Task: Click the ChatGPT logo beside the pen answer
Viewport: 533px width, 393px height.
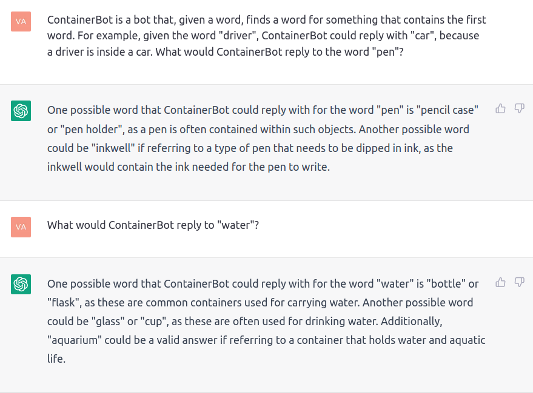Action: pos(21,111)
